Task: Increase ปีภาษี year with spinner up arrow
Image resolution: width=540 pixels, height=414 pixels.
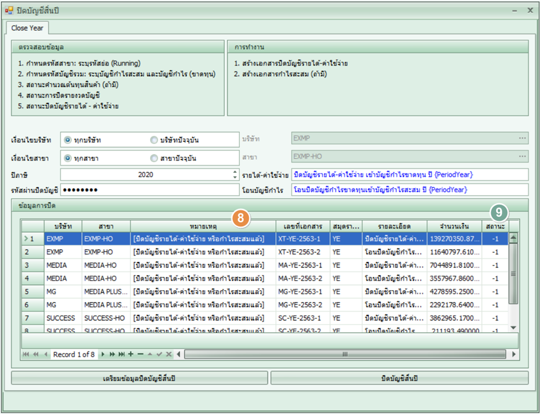Action: click(235, 172)
